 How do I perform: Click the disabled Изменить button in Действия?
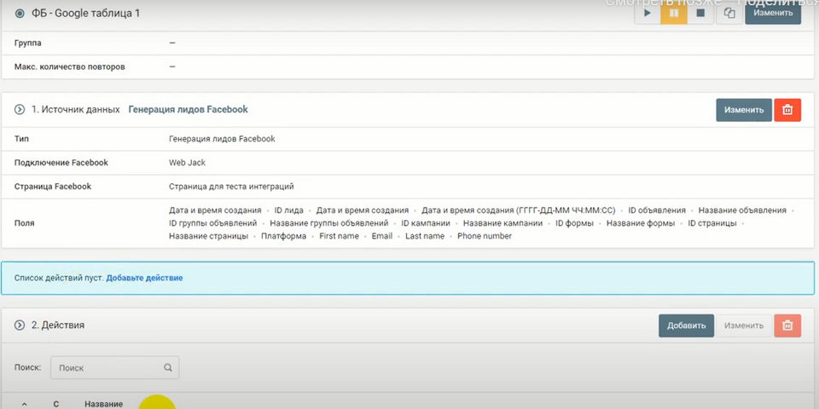743,325
